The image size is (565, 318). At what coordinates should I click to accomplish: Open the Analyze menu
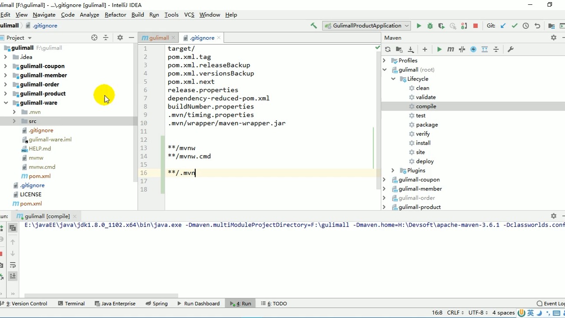click(90, 14)
